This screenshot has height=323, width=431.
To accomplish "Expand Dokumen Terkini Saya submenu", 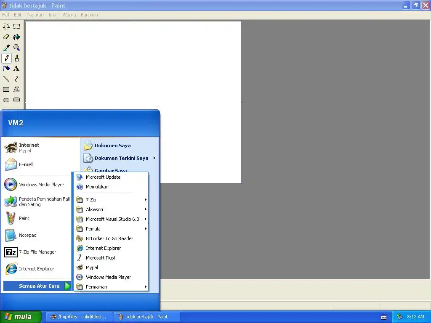I will pyautogui.click(x=120, y=158).
